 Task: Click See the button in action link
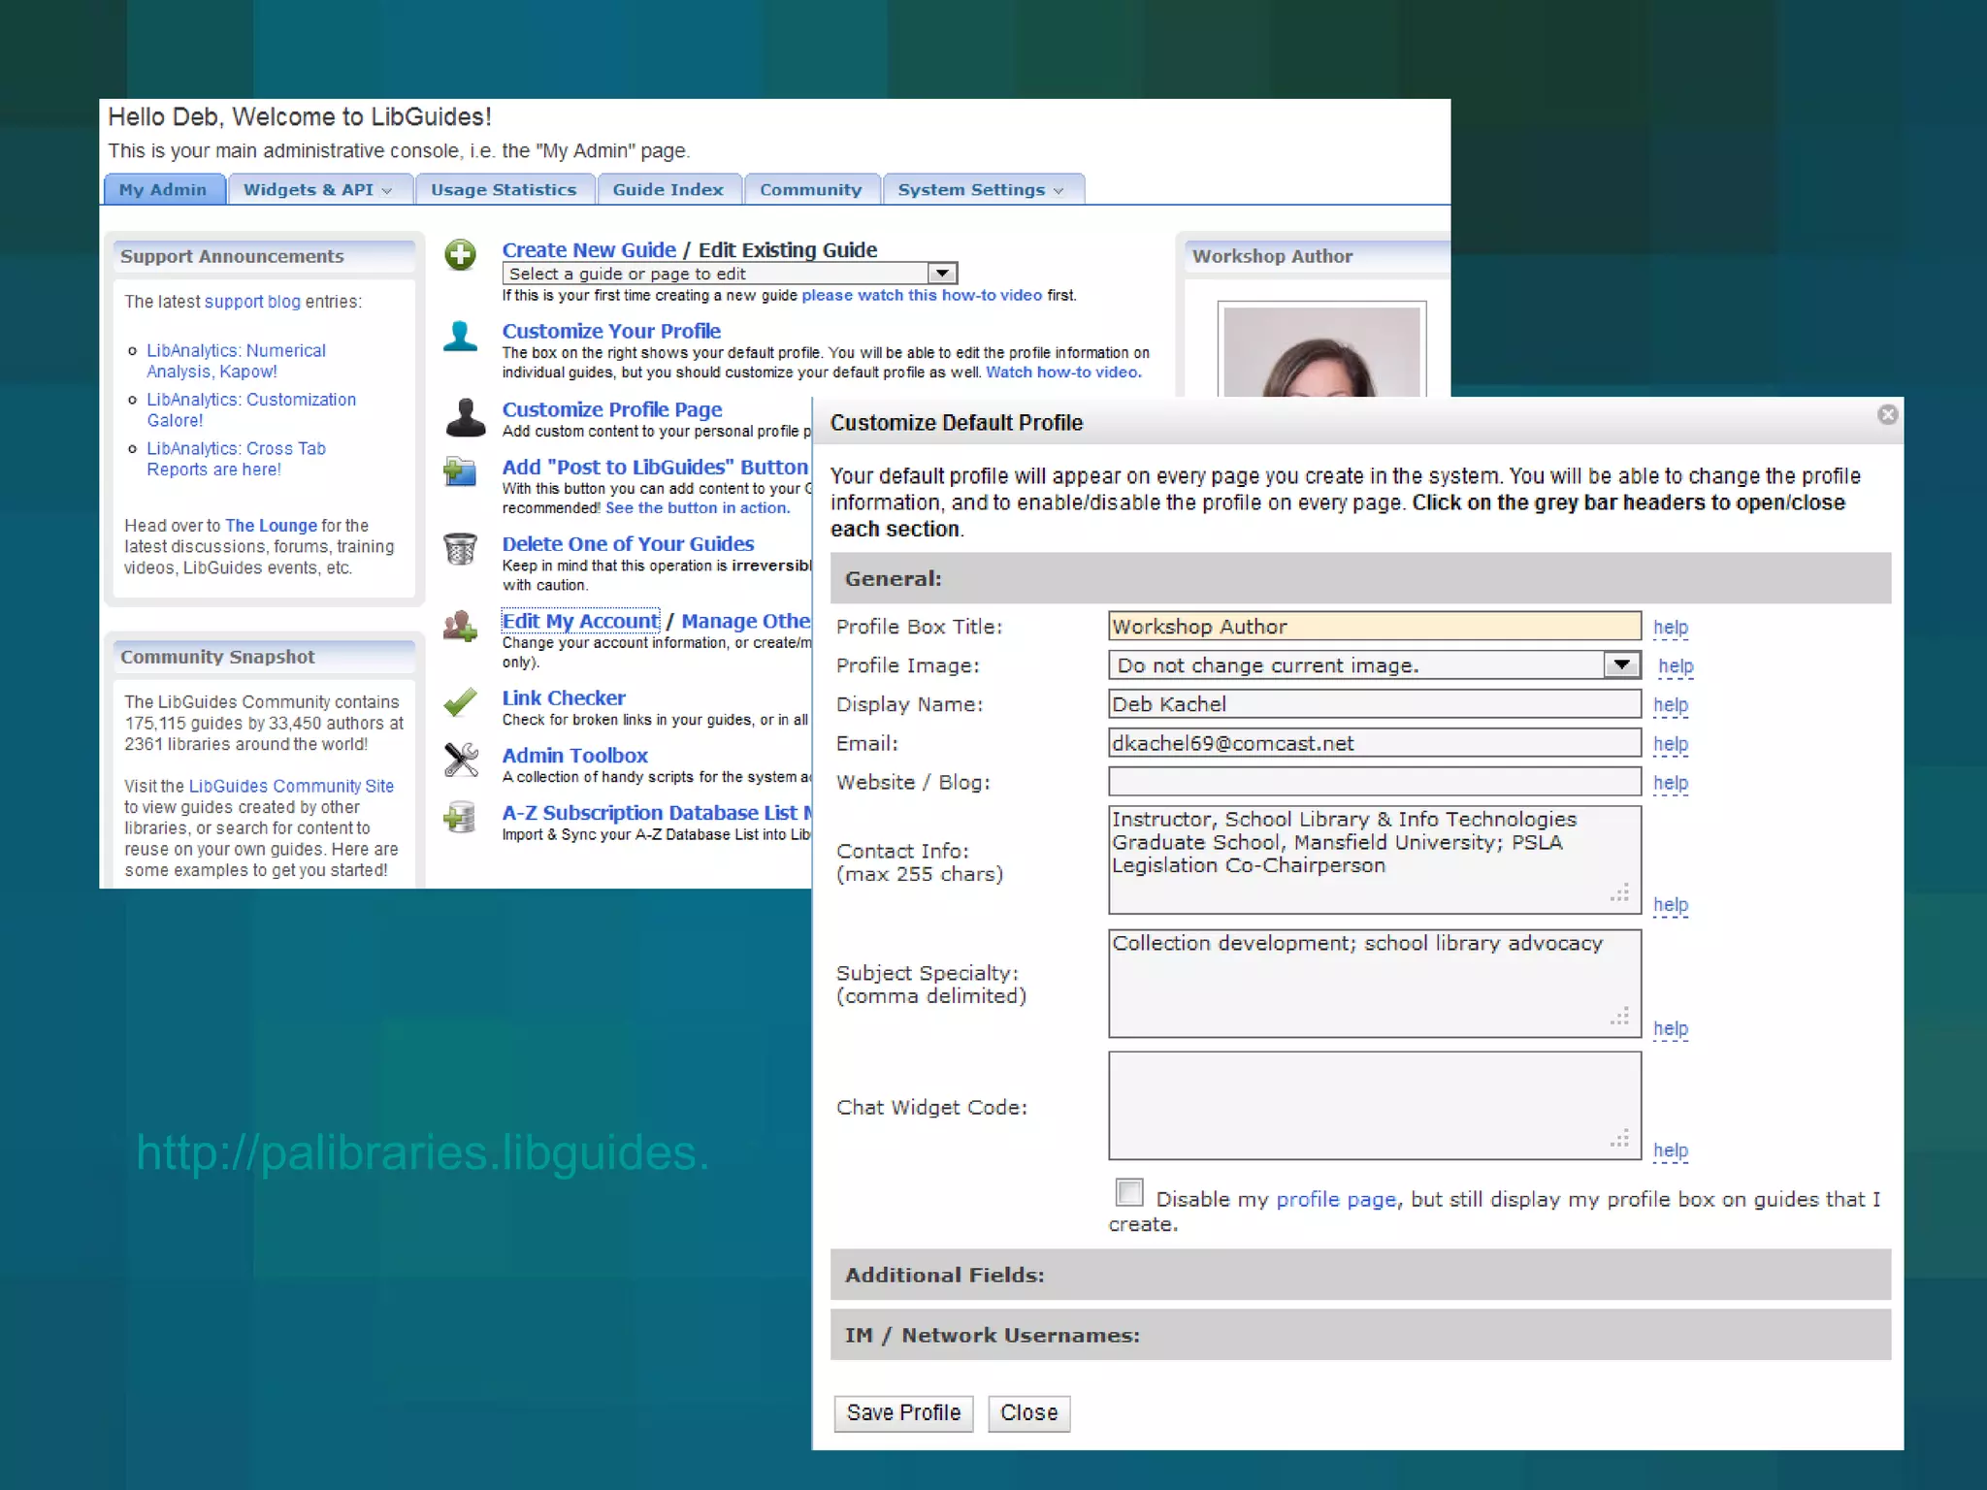698,507
